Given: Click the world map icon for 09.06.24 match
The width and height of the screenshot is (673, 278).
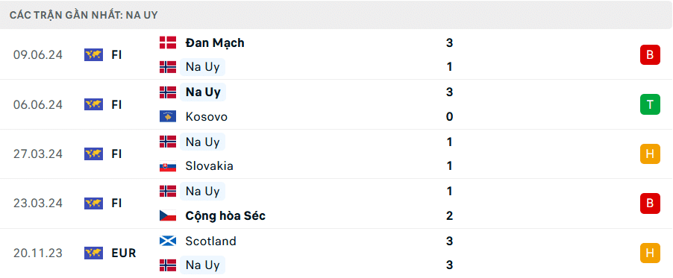Looking at the screenshot, I should pyautogui.click(x=93, y=55).
